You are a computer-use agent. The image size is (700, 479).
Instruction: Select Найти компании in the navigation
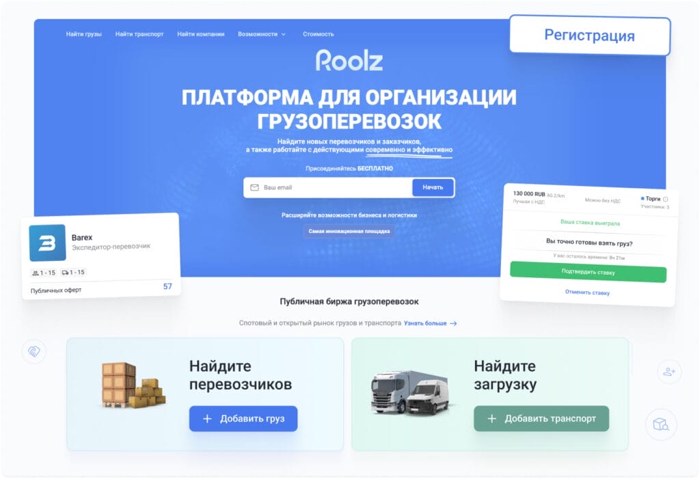pos(201,33)
